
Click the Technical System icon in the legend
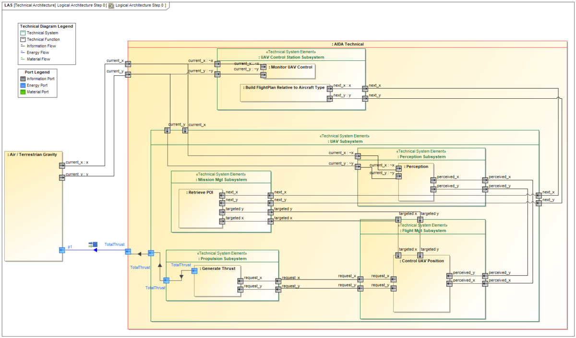[22, 33]
